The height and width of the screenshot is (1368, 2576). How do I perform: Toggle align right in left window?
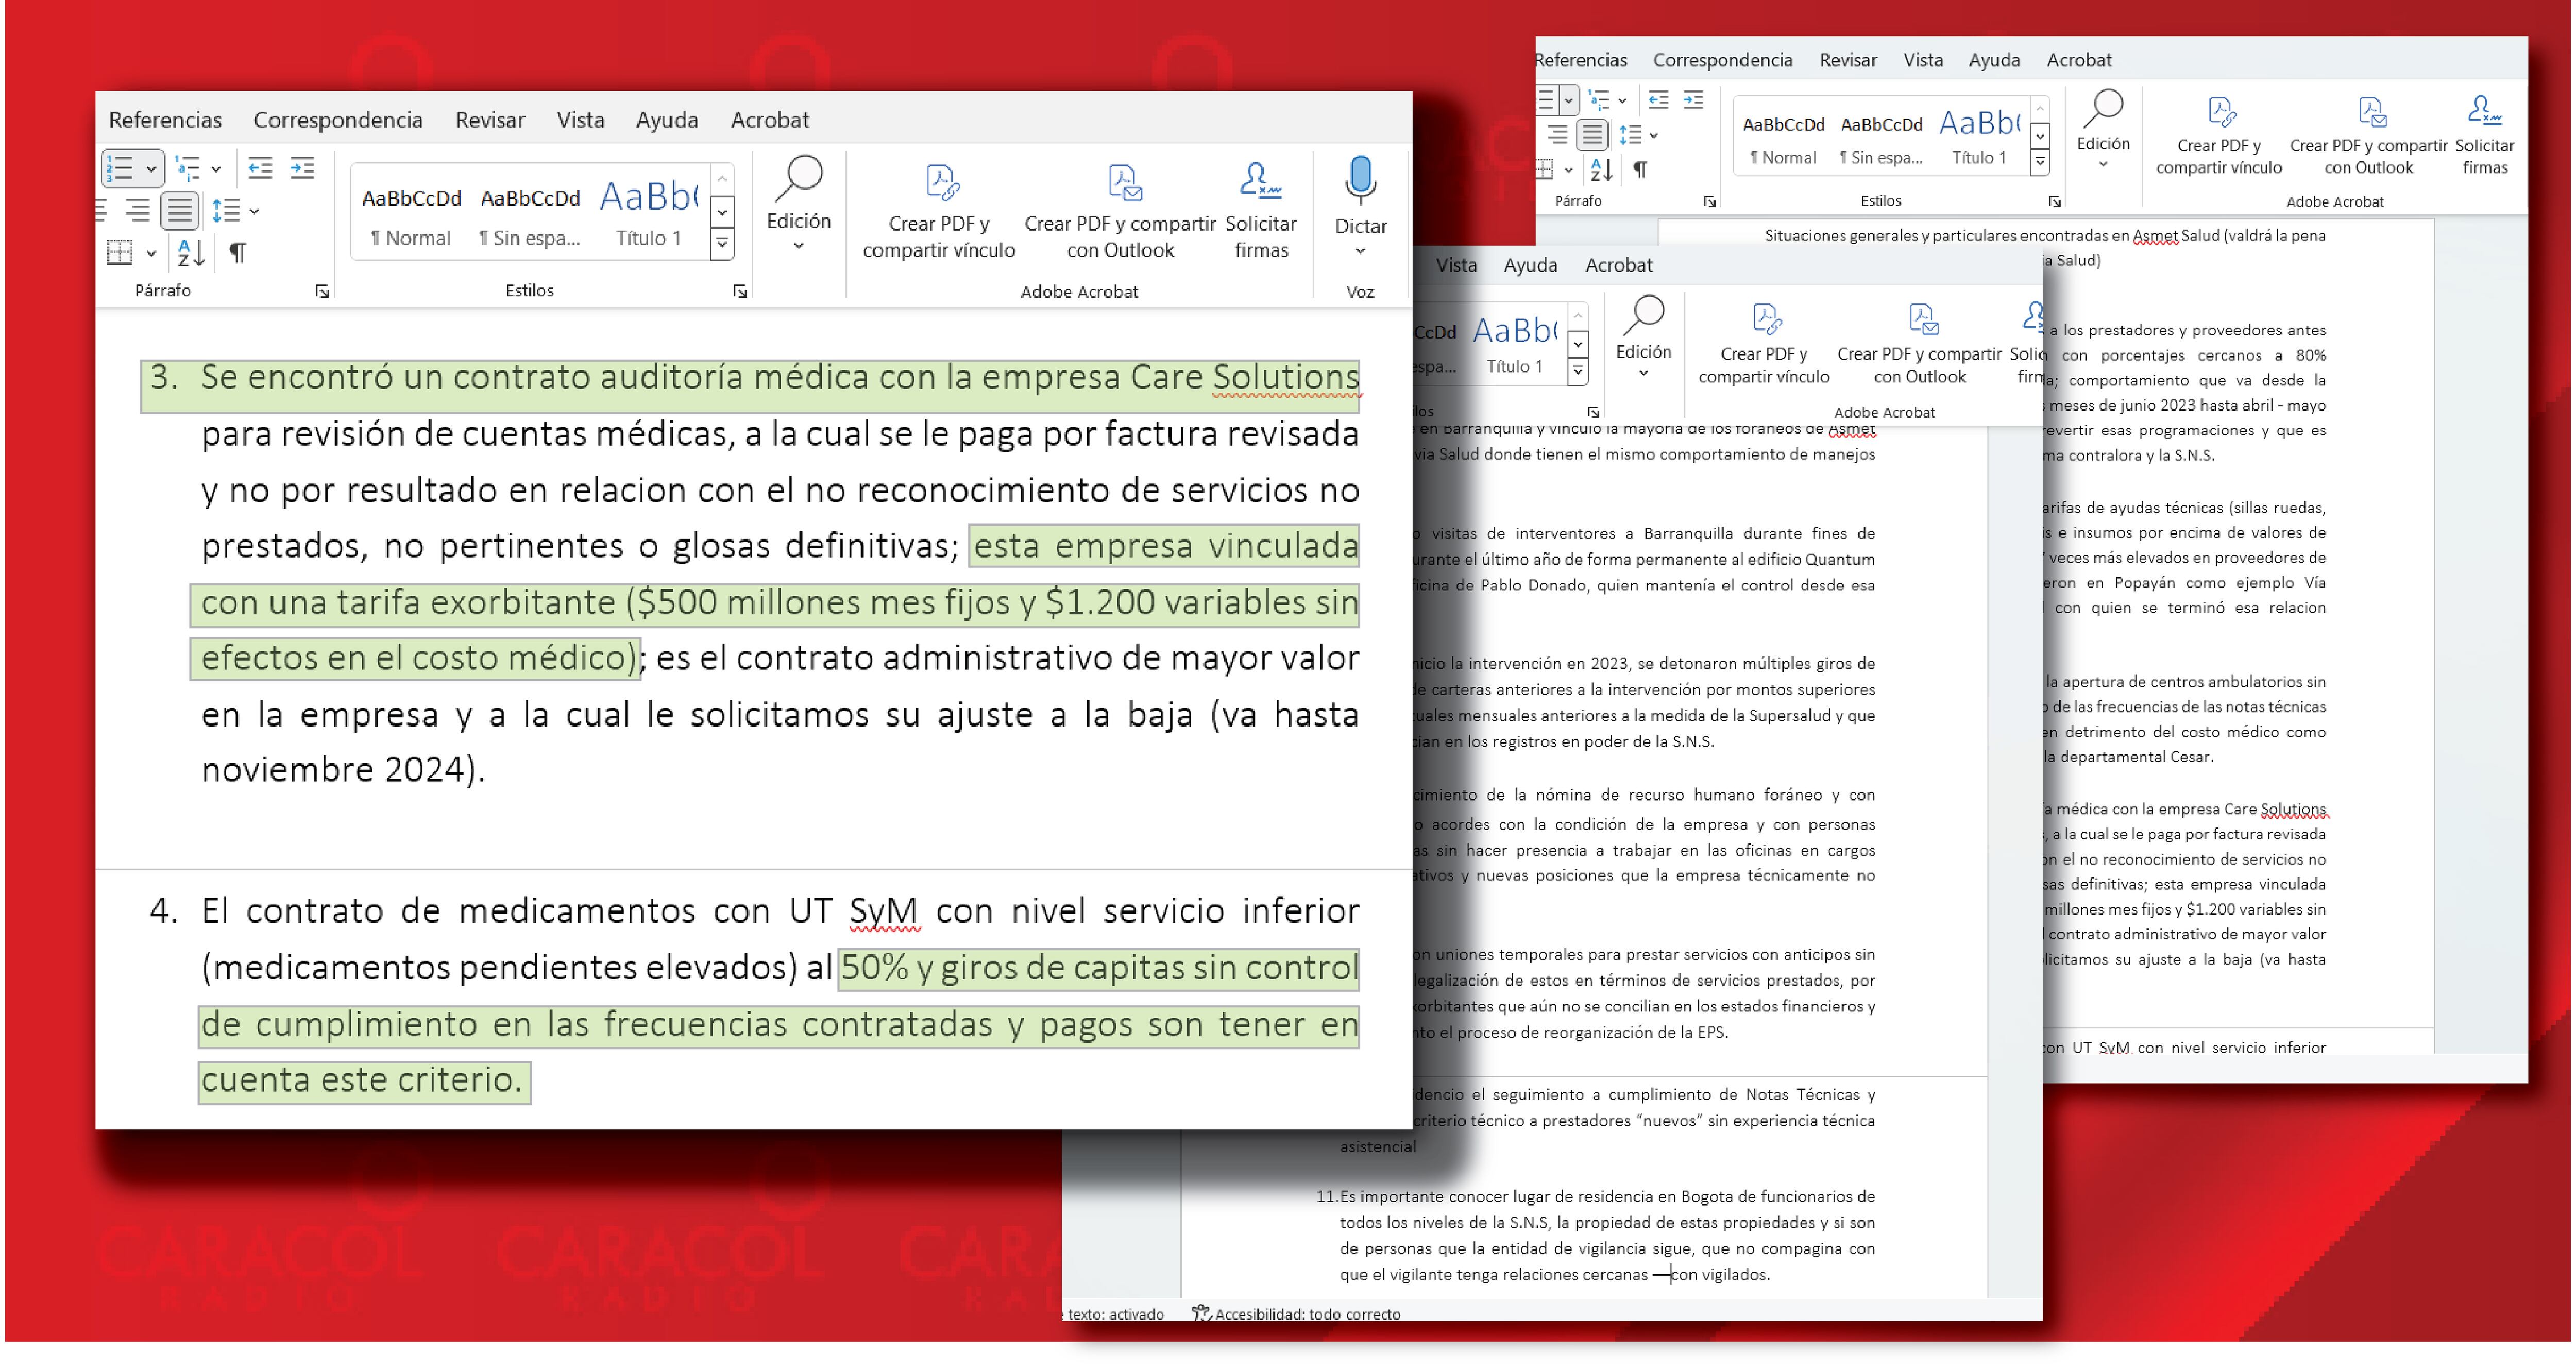coord(138,211)
